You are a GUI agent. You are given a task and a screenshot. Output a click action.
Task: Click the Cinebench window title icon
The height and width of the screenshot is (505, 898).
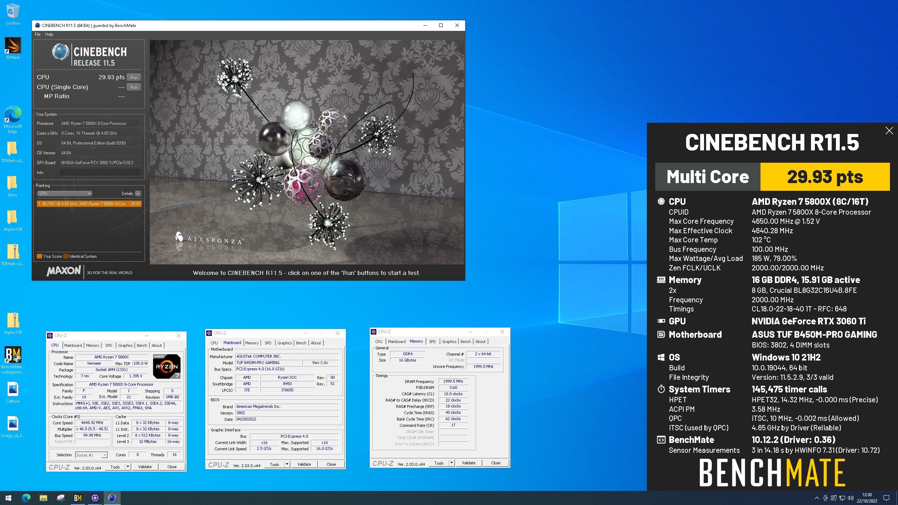click(x=38, y=25)
